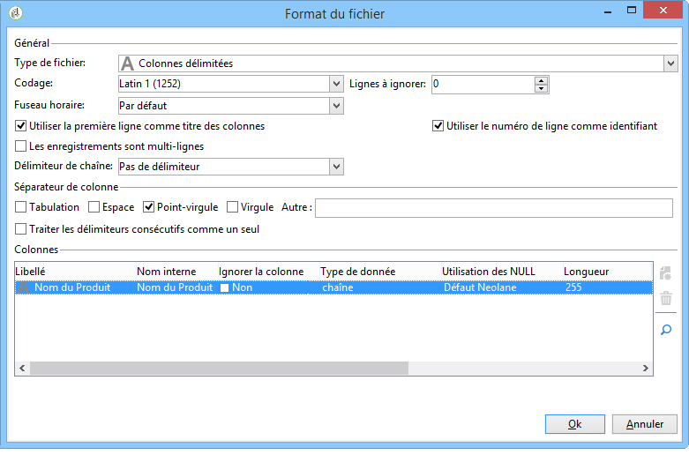This screenshot has width=689, height=455.
Task: Toggle first line as column titles checkbox
Action: pyautogui.click(x=20, y=126)
